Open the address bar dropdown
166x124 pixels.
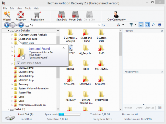point(99,25)
